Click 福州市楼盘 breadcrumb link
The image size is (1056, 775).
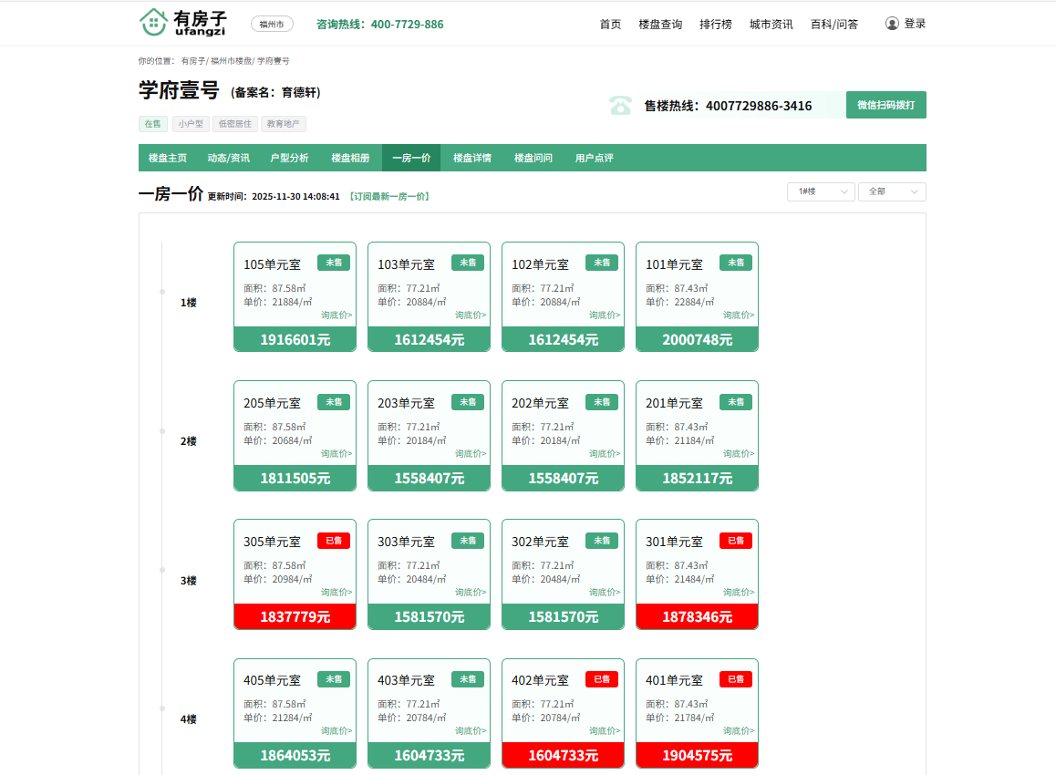pos(230,61)
